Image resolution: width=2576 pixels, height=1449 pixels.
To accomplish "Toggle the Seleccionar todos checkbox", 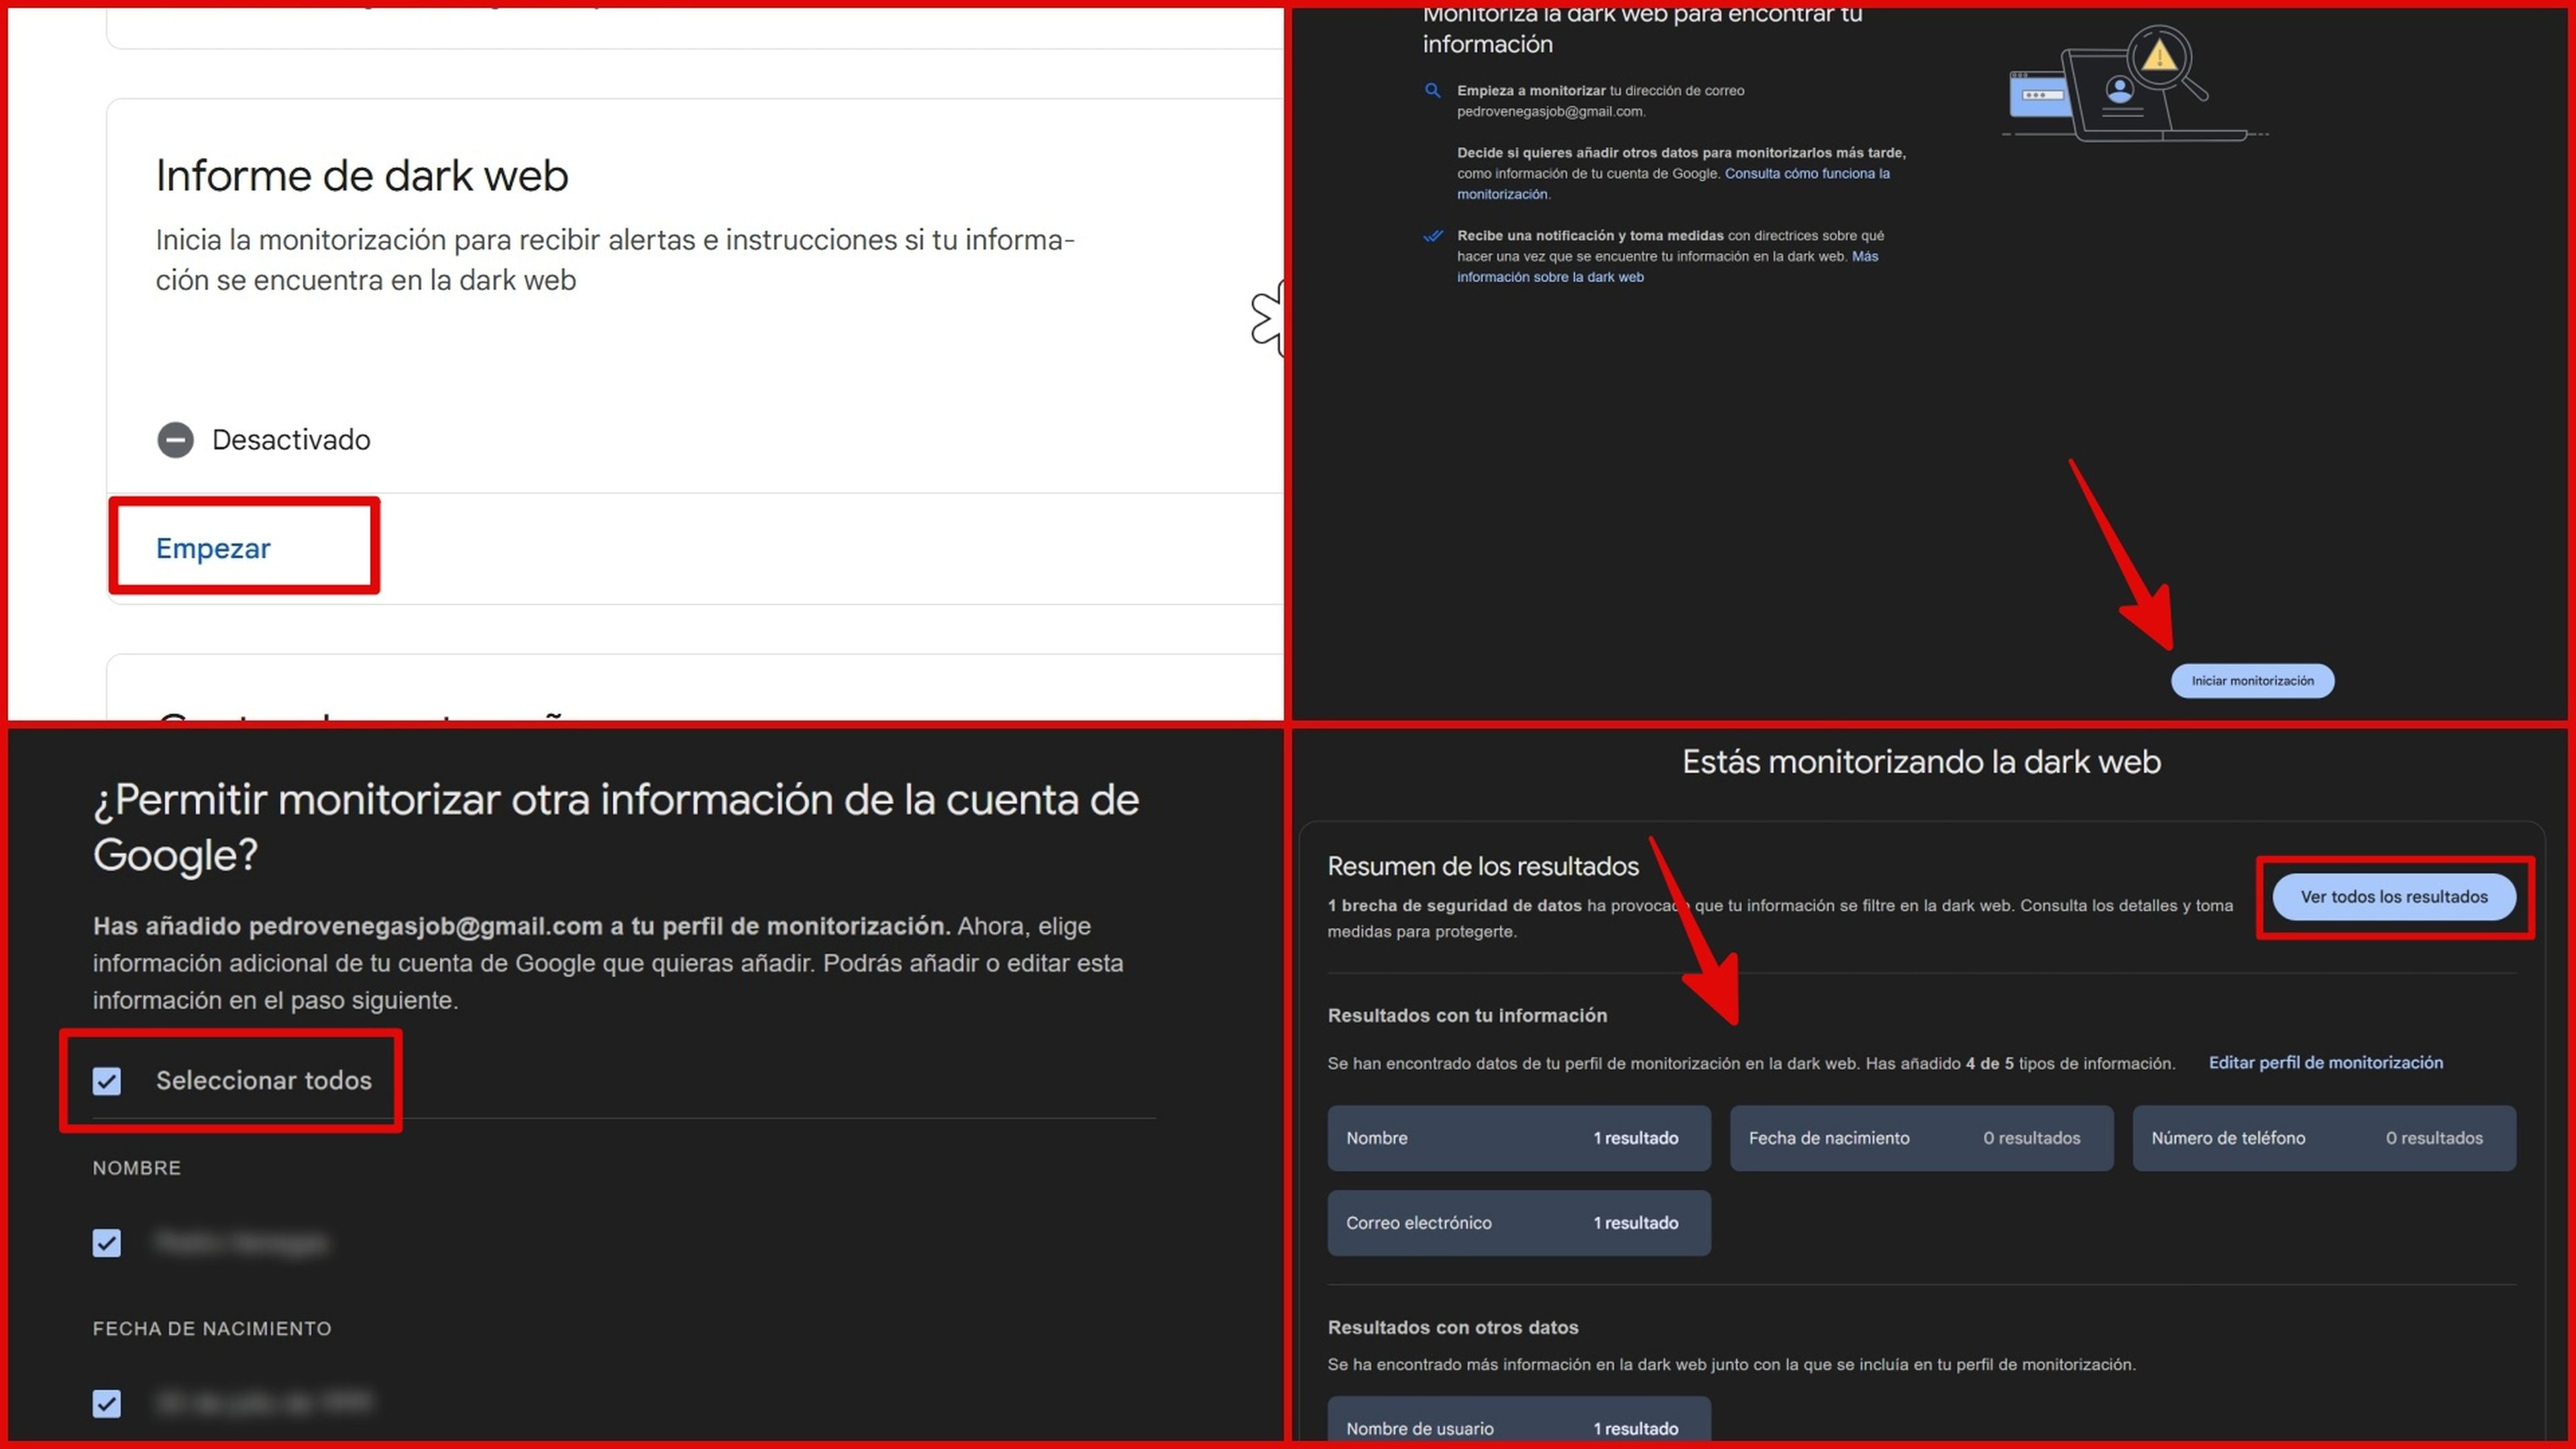I will [107, 1081].
